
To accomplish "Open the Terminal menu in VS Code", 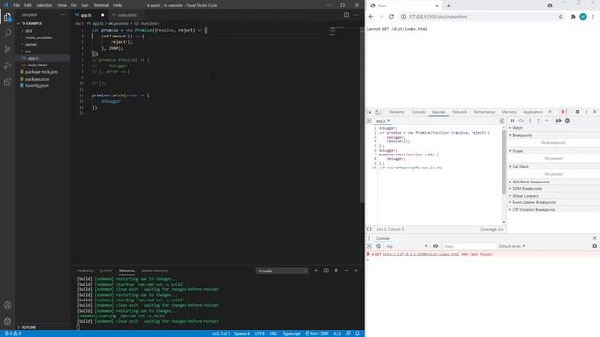I will point(101,5).
